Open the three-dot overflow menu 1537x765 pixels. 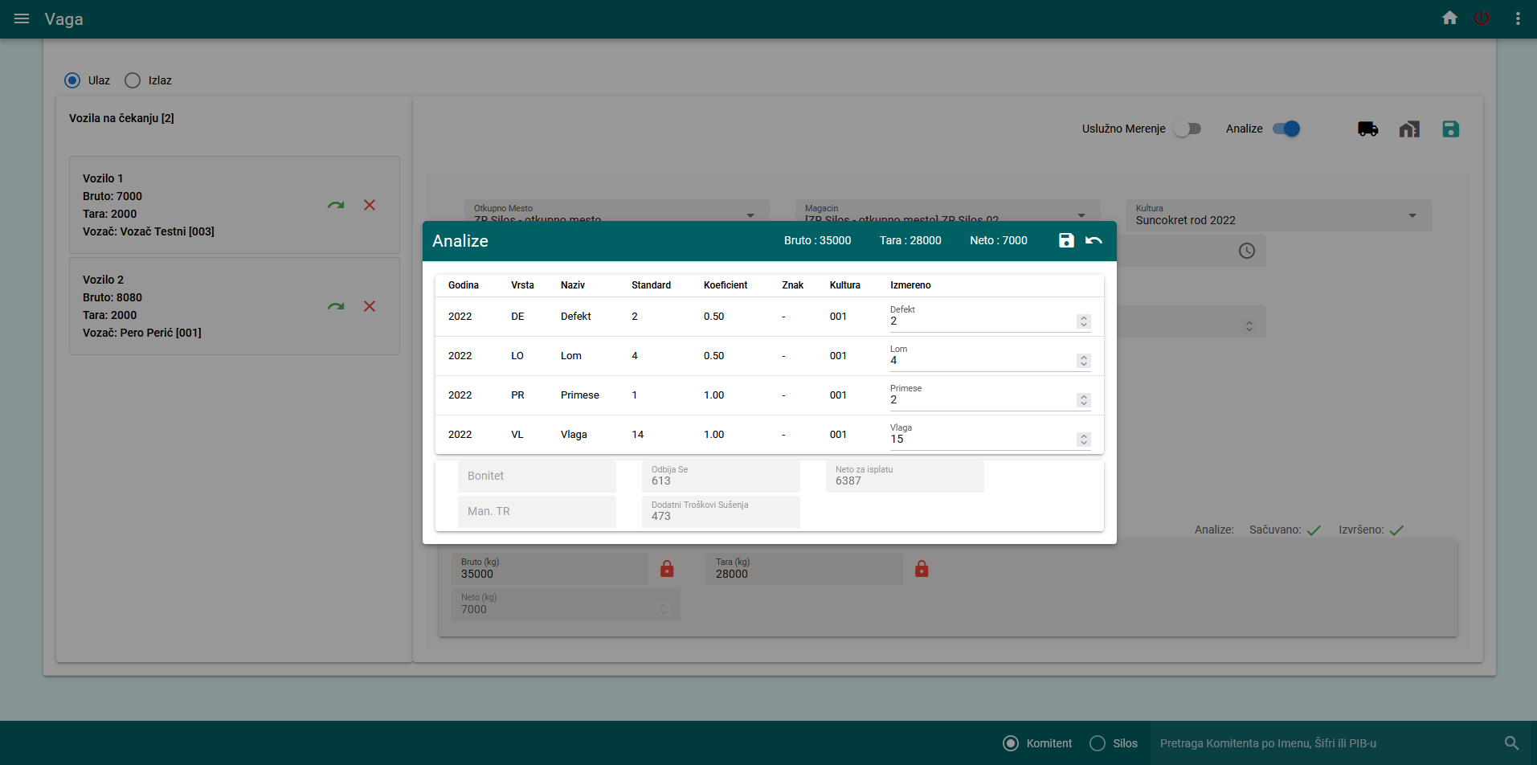tap(1517, 18)
